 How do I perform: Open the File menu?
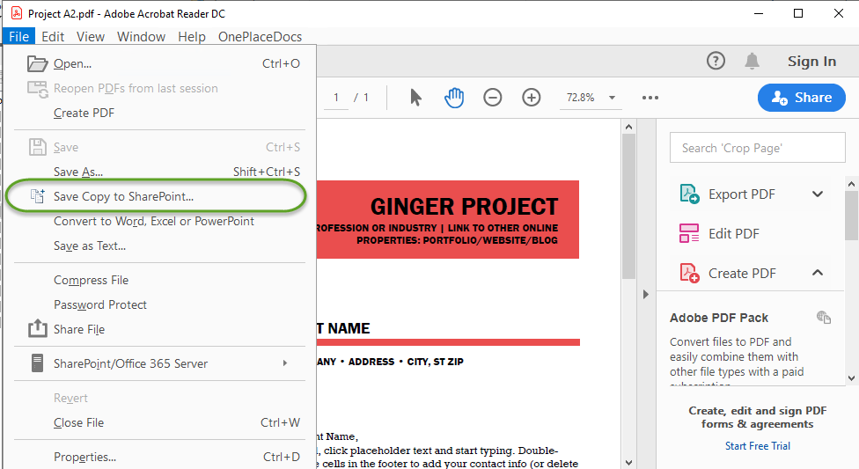(19, 37)
